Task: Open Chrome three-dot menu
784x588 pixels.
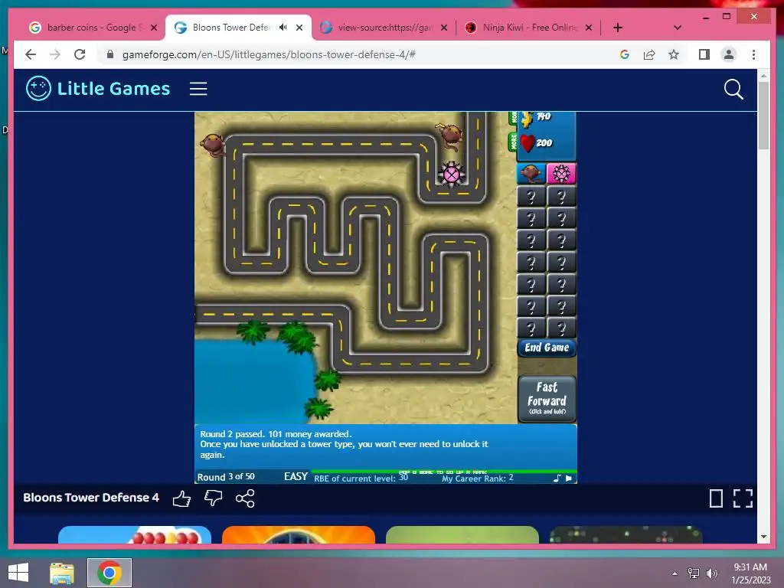Action: pos(753,54)
